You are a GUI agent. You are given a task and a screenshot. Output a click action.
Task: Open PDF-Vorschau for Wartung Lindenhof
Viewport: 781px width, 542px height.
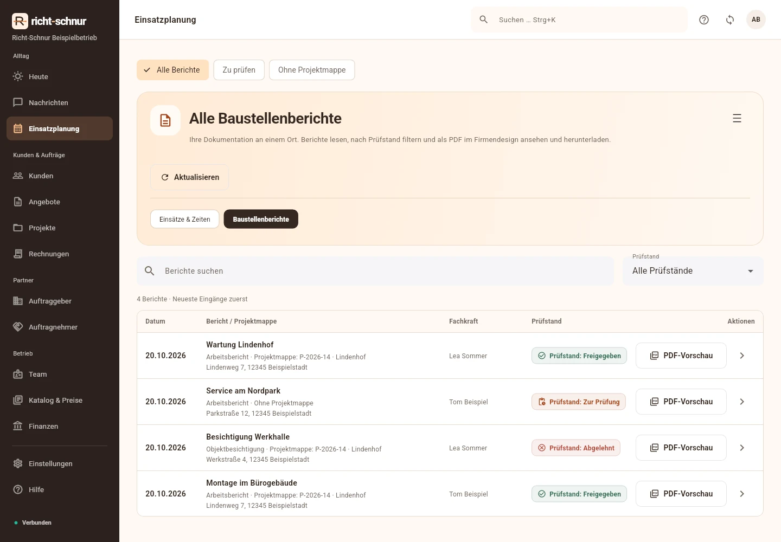coord(681,356)
